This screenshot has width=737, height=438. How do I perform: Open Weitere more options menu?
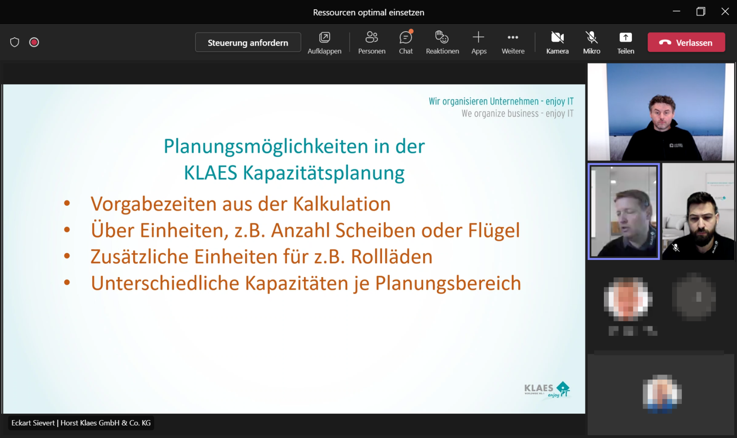pyautogui.click(x=513, y=43)
